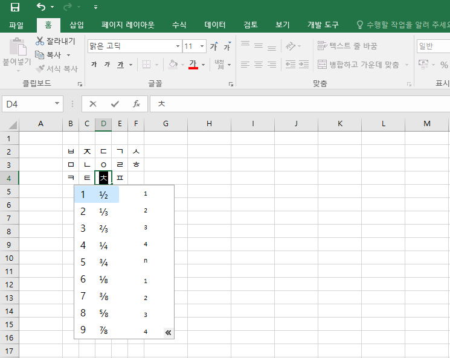The image size is (450, 358).
Task: Click the confirm checkmark in formula bar
Action: pyautogui.click(x=115, y=104)
